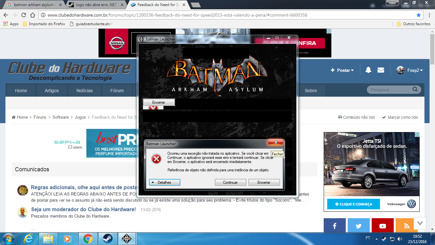
Task: Open Windows Explorer from the taskbar
Action: coord(48,239)
